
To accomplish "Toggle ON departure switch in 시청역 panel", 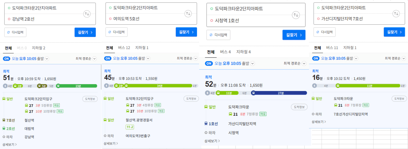I will [x=209, y=63].
